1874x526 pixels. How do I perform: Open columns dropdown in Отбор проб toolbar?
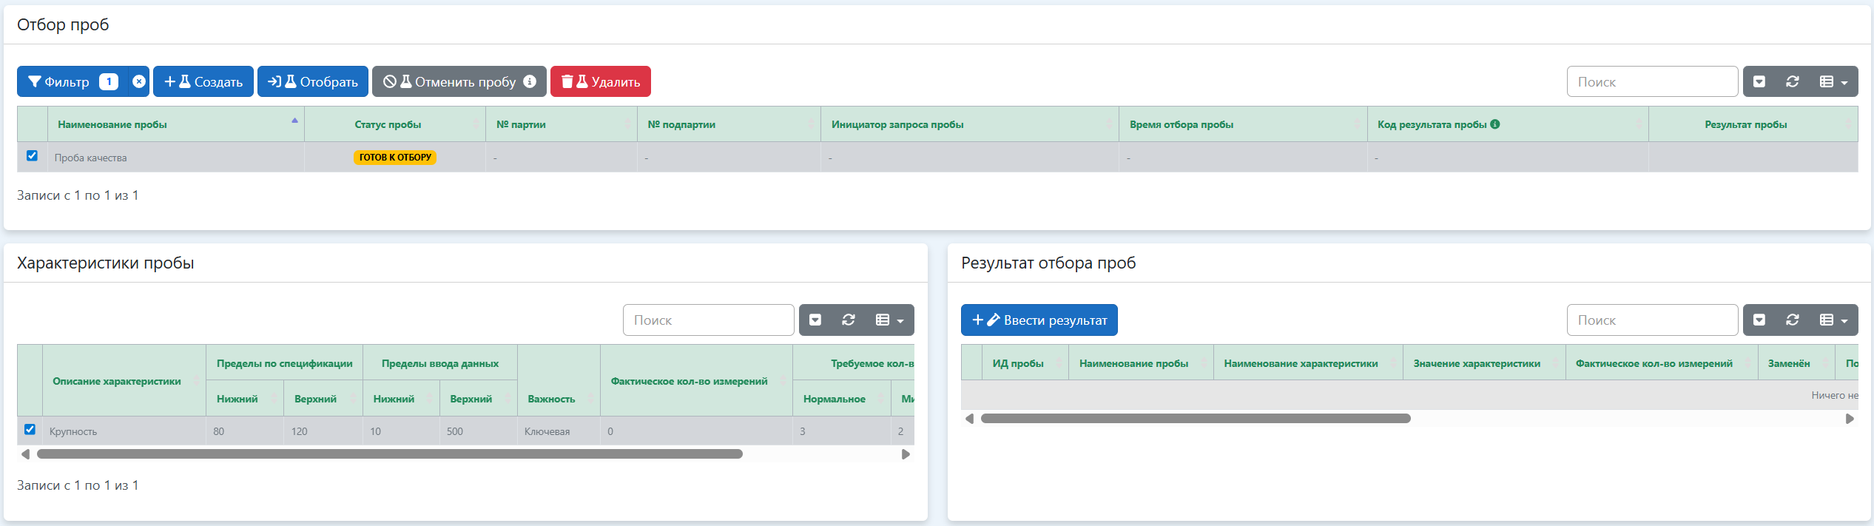pyautogui.click(x=1833, y=82)
